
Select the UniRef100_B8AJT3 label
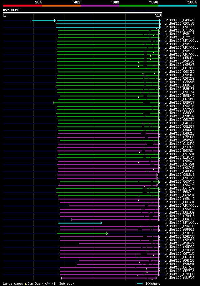179,219
